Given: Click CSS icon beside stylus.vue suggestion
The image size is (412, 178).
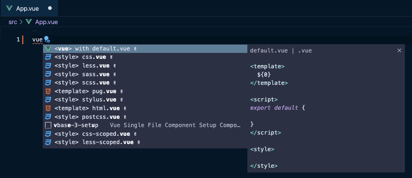Looking at the screenshot, I should click(x=48, y=99).
